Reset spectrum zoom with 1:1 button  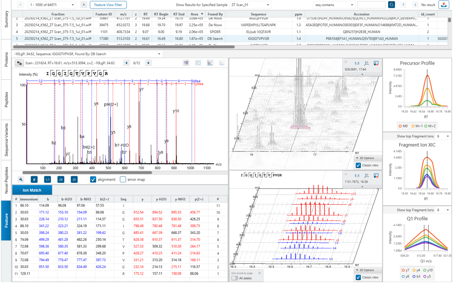[x=47, y=179]
